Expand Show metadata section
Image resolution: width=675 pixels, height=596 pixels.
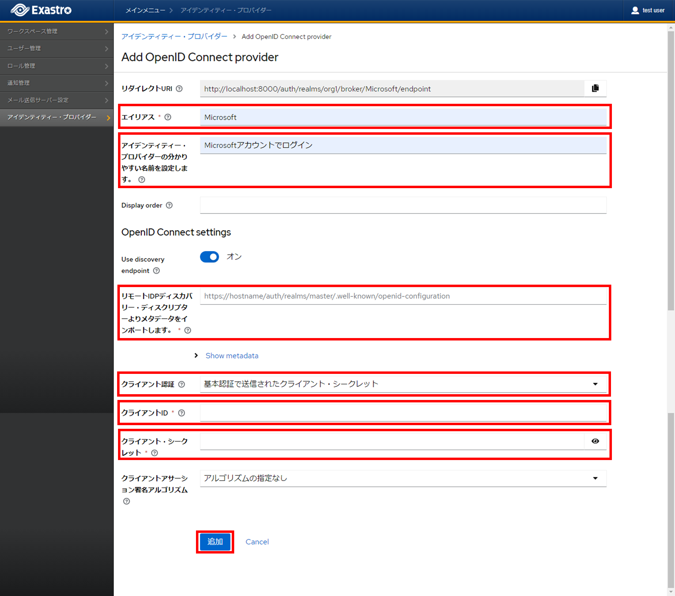pos(231,355)
